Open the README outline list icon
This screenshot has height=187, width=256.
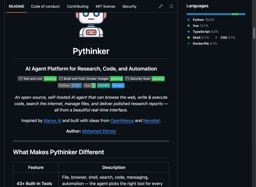pyautogui.click(x=171, y=6)
